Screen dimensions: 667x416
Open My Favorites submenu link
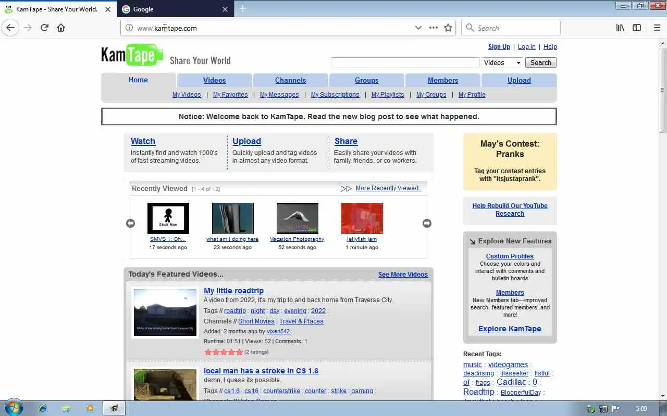230,94
